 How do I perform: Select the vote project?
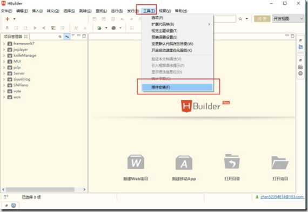coord(14,91)
